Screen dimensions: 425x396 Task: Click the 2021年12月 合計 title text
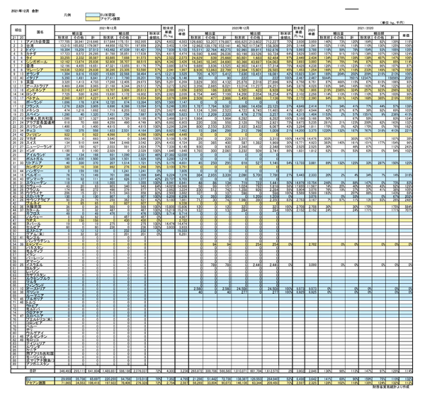(25, 11)
